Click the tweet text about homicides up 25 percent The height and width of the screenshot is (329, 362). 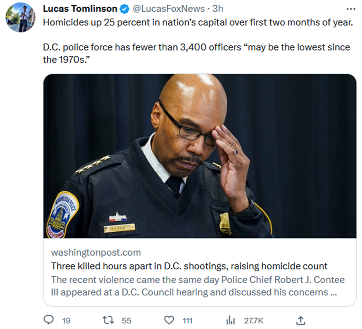(197, 22)
